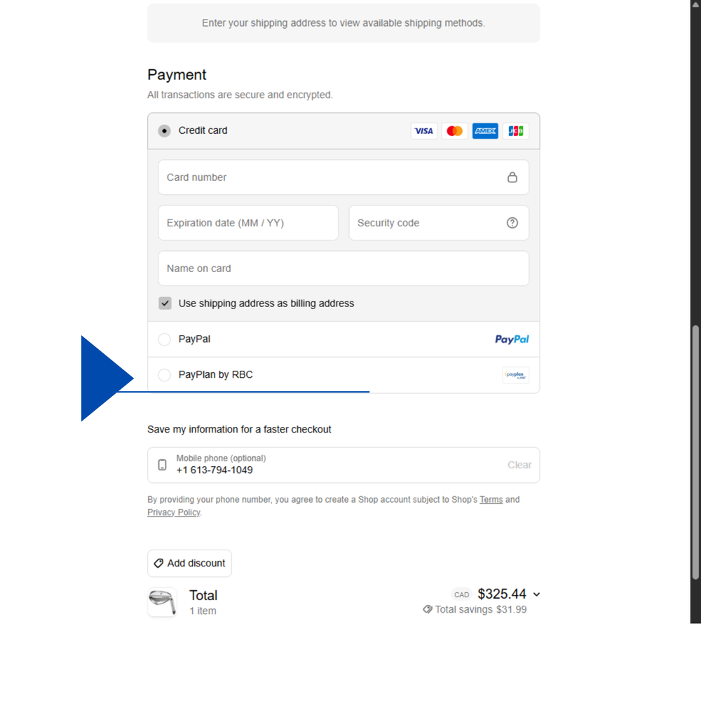Click the discount tag icon
This screenshot has height=701, width=701.
click(158, 564)
